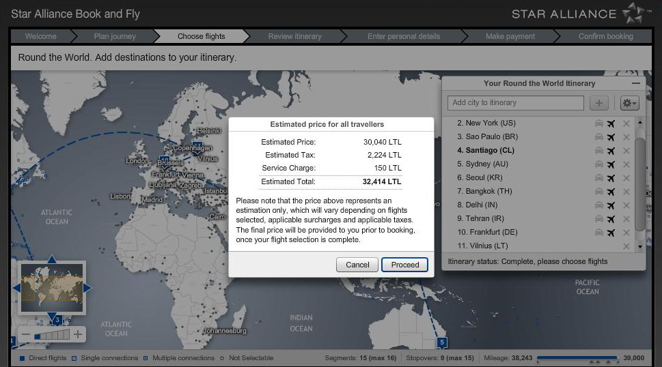The image size is (662, 367).
Task: Click the Johannesburg city on map
Action: tap(225, 331)
